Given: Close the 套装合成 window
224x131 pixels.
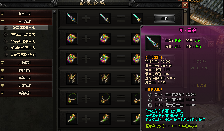Looking at the screenshot, I should tap(185, 5).
